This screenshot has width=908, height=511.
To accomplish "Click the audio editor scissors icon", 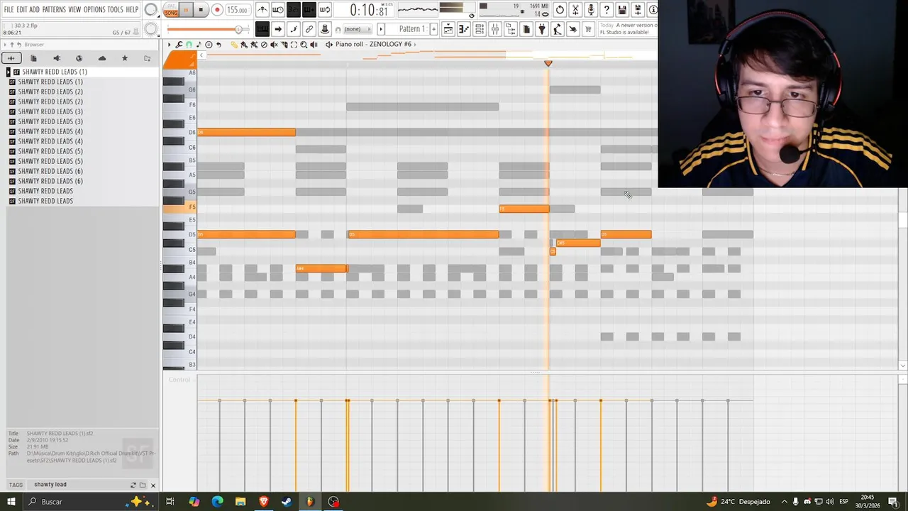I will coord(575,10).
